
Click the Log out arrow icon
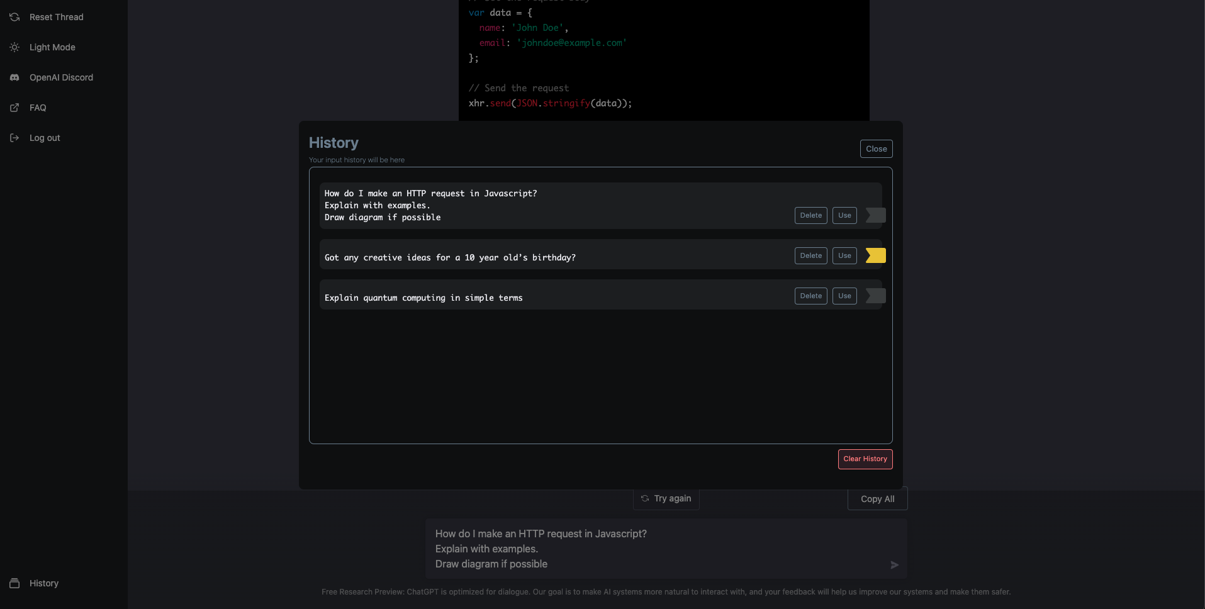(14, 138)
